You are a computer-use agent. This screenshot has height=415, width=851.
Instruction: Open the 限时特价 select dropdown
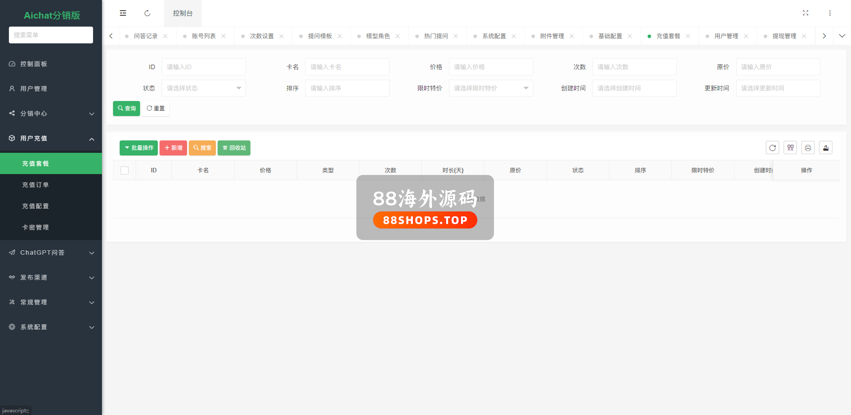click(x=491, y=88)
